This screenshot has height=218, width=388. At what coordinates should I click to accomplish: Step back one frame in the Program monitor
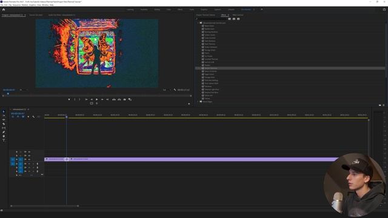pos(92,99)
